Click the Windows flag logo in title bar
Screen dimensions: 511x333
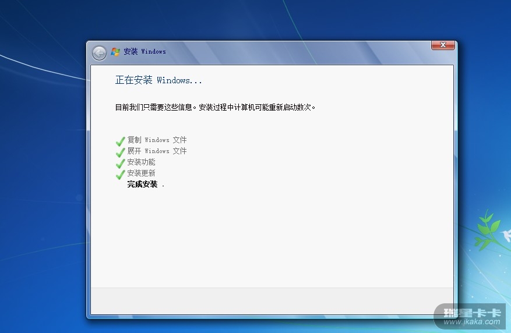point(115,52)
